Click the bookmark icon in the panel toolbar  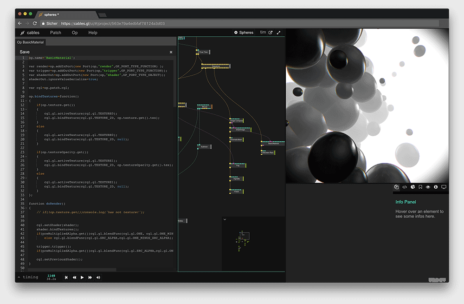point(420,187)
